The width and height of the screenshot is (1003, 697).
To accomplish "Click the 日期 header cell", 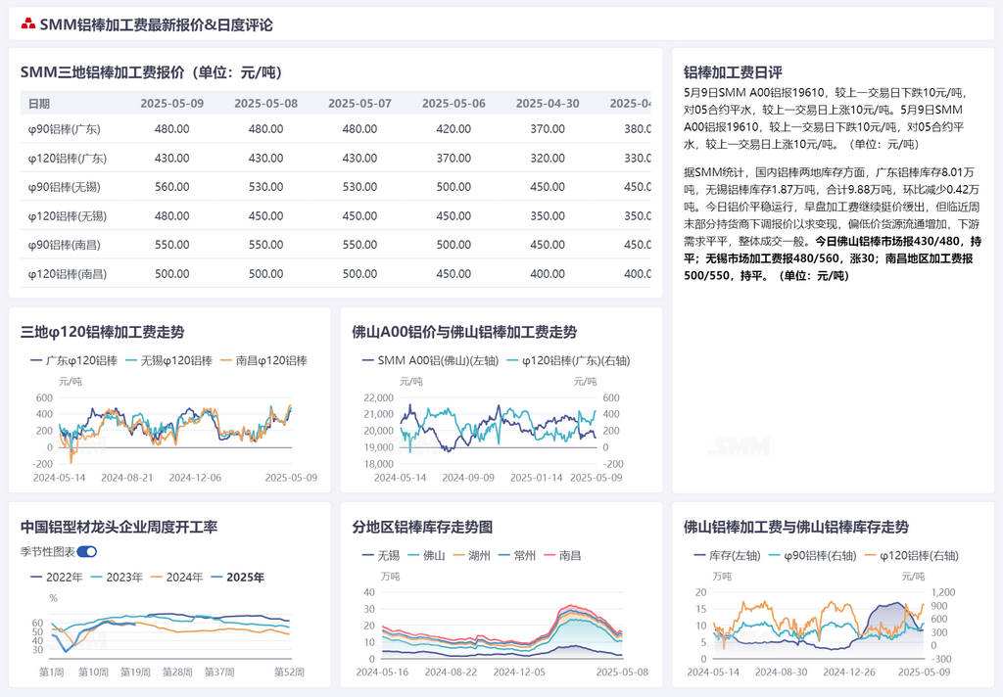I will point(39,104).
